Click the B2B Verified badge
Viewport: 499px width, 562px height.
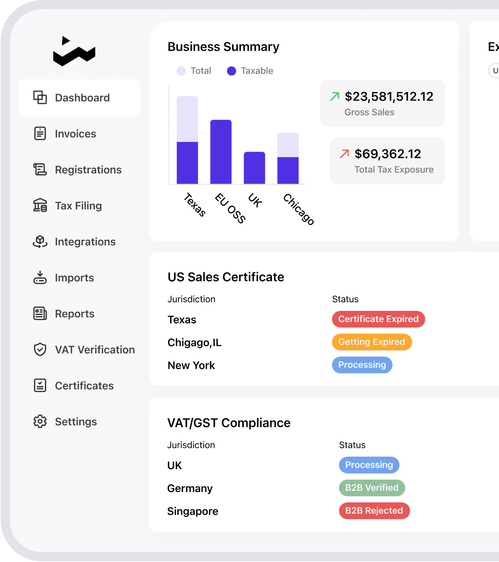(372, 488)
